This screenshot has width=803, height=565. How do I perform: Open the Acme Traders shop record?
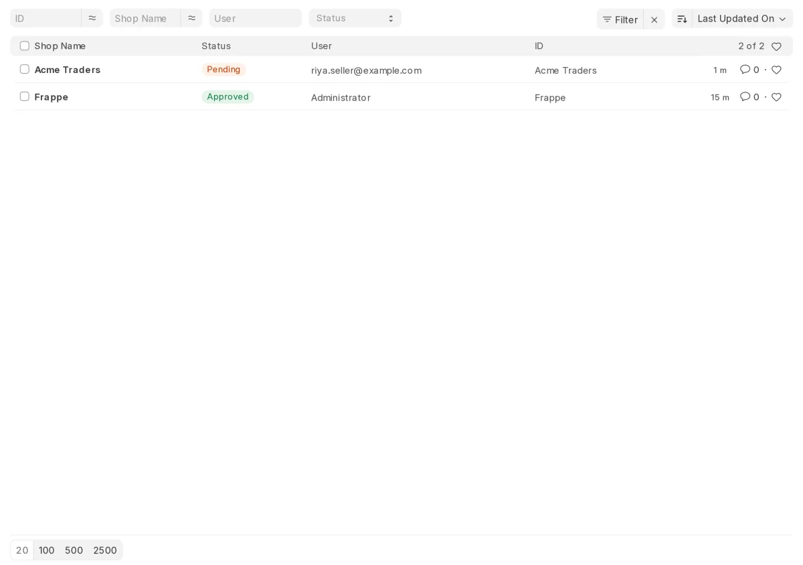[x=68, y=70]
